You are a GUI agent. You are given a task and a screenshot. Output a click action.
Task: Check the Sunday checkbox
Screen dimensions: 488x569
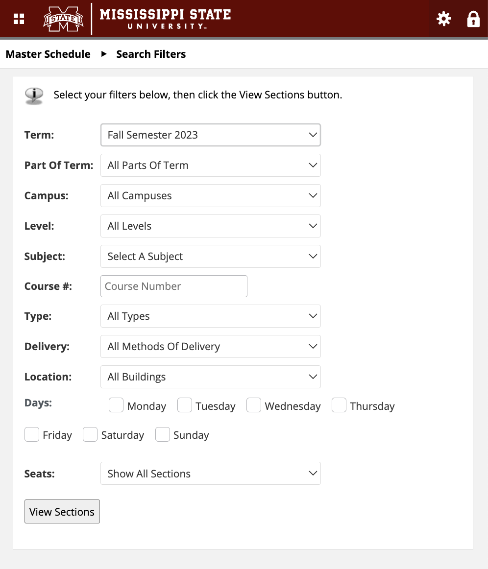coord(163,434)
